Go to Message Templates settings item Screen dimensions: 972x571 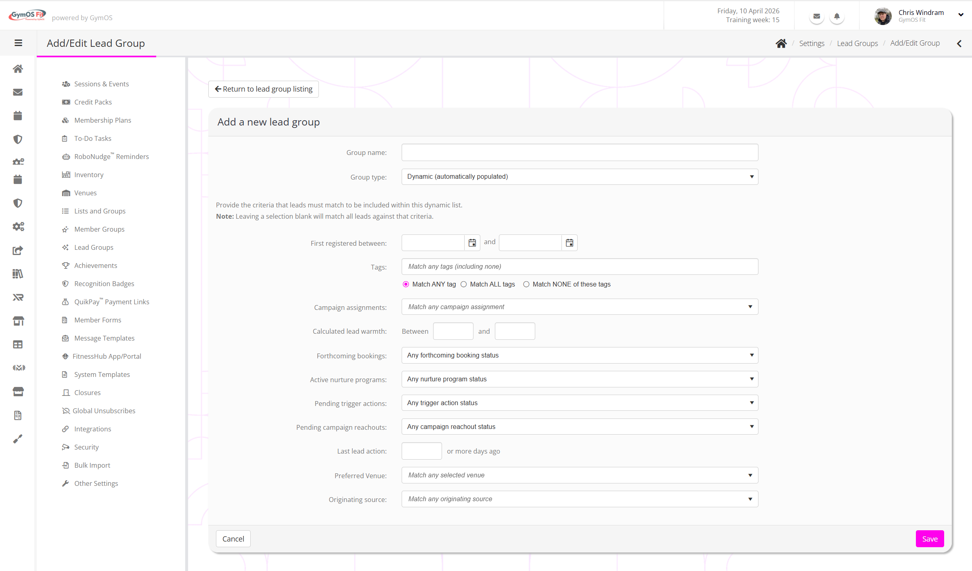[104, 338]
